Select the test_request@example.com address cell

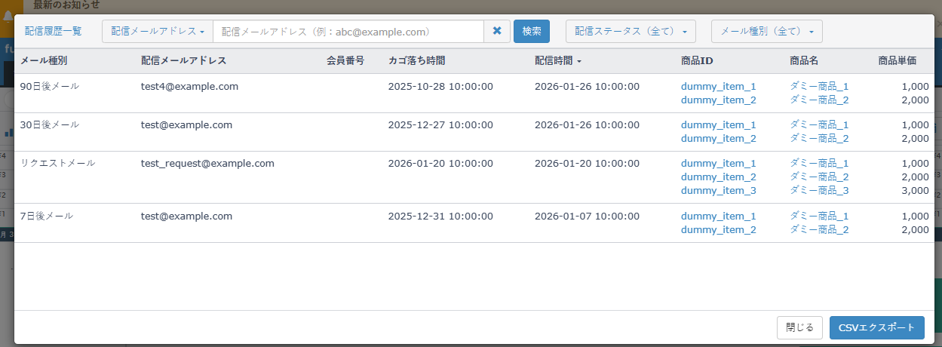207,163
